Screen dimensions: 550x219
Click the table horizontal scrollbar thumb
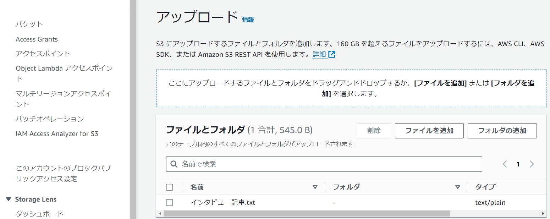[306, 214]
